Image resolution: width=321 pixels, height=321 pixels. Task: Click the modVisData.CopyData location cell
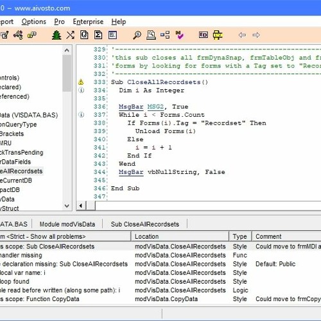pos(166,299)
